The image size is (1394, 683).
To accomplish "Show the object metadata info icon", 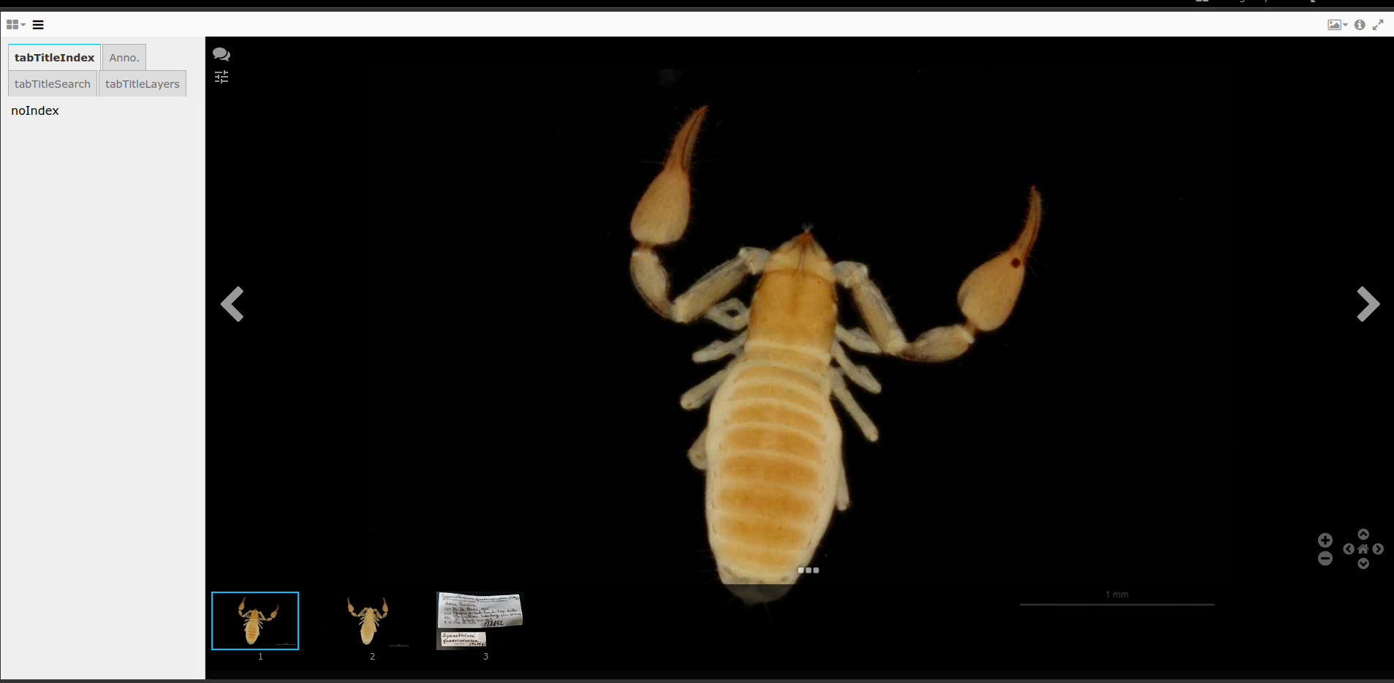I will point(1360,25).
